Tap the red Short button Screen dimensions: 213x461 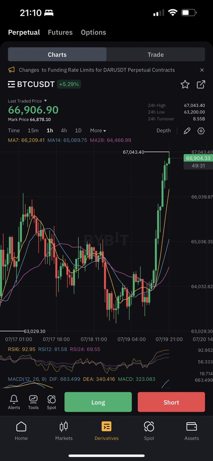coord(171,402)
